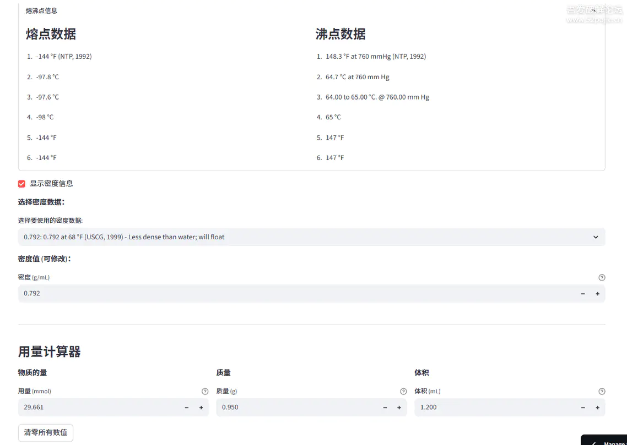Screen dimensions: 627x445
Task: Click help icon for 用量 (mmol)
Action: (x=205, y=391)
